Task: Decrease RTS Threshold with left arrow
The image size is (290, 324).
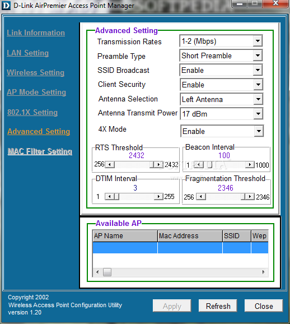Action: pos(110,165)
